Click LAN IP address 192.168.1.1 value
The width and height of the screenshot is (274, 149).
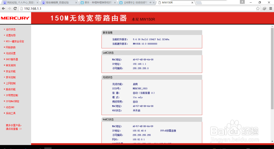pos(139,64)
